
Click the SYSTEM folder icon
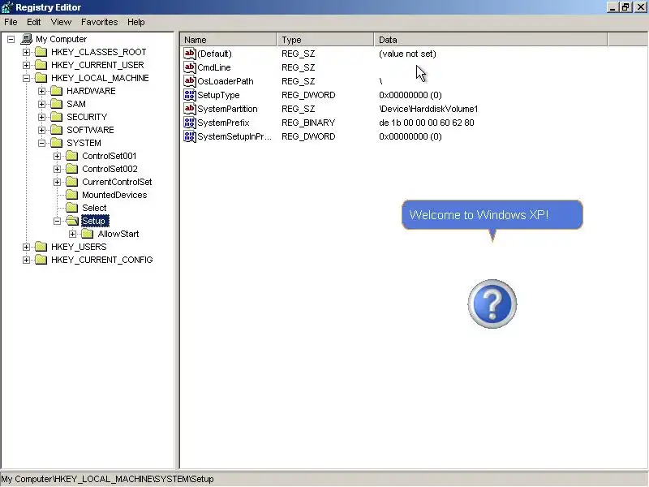tap(56, 143)
